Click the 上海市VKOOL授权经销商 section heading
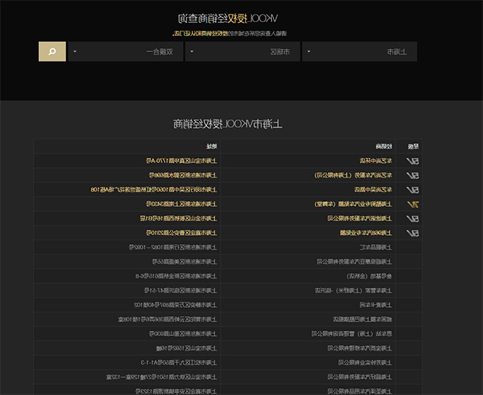483x395 pixels. [x=227, y=124]
